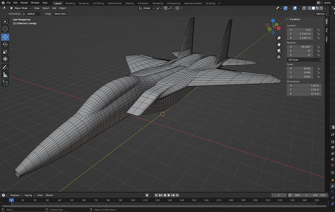
Task: Open the sidebar View tab
Action: tap(326, 39)
